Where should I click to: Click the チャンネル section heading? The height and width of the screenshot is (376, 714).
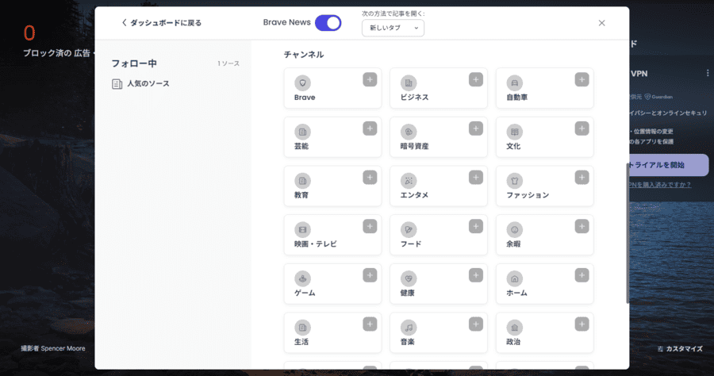click(304, 55)
